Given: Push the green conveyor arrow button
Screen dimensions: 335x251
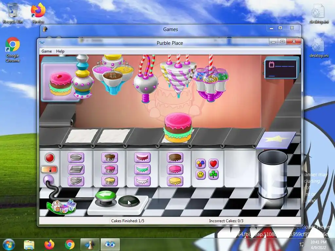Looking at the screenshot, I should click(106, 196).
